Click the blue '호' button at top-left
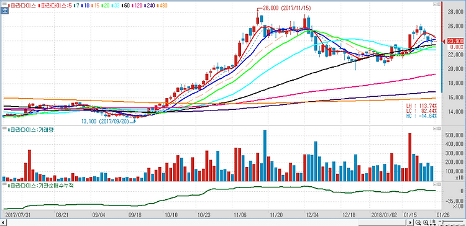Viewport: 466px width, 226px height. point(4,11)
